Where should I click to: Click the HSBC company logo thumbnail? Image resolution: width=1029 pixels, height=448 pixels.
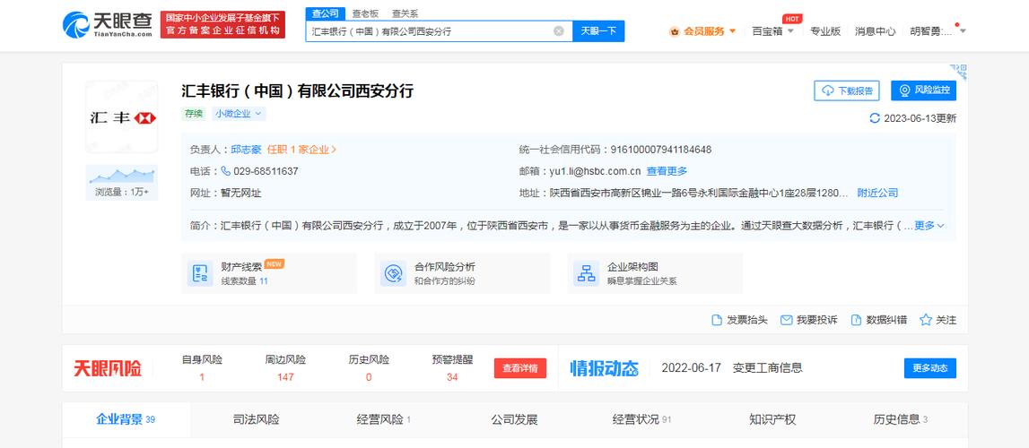(x=122, y=117)
